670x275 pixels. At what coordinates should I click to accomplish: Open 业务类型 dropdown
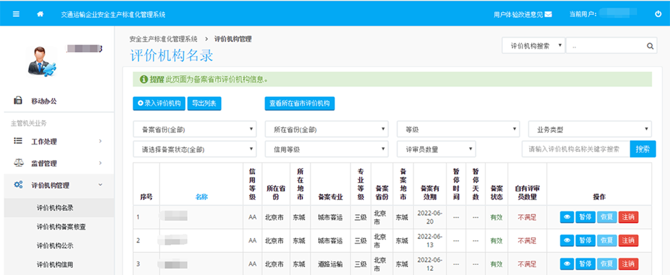tap(590, 130)
